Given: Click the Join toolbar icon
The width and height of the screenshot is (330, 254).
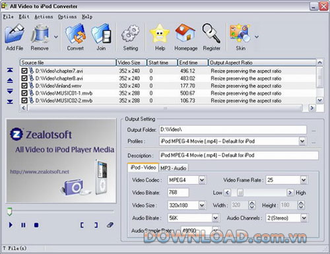Looking at the screenshot, I should tap(101, 34).
